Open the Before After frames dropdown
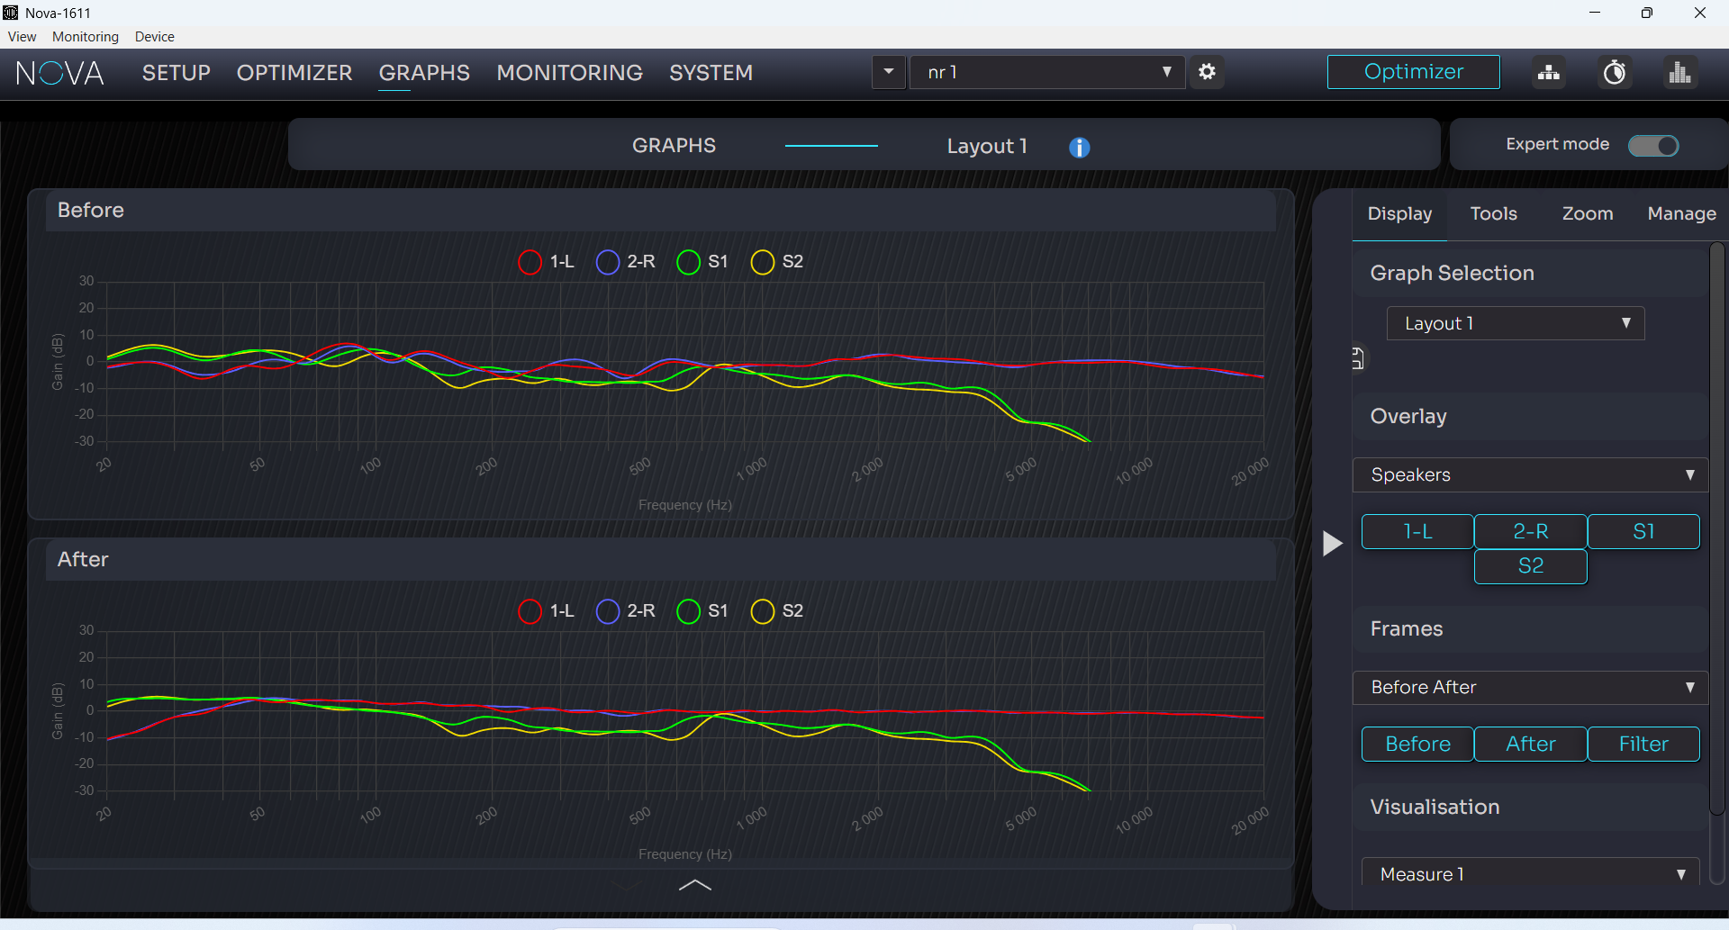 (x=1530, y=687)
